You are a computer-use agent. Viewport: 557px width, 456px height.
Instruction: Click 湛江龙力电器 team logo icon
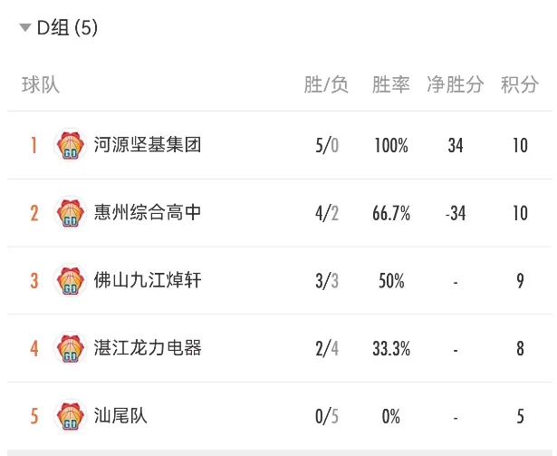pos(71,348)
